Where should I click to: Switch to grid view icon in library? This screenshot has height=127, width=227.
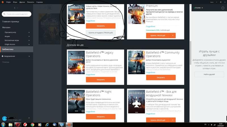tap(49, 8)
